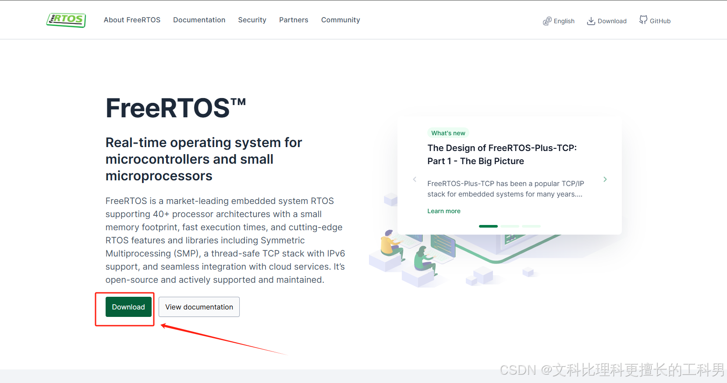The height and width of the screenshot is (383, 727).
Task: Select the third carousel indicator bar
Action: pos(531,226)
